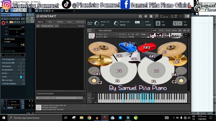Screen dimensions: 216x121
Task: Select the 01-16 instrument page
Action: click(x=155, y=31)
